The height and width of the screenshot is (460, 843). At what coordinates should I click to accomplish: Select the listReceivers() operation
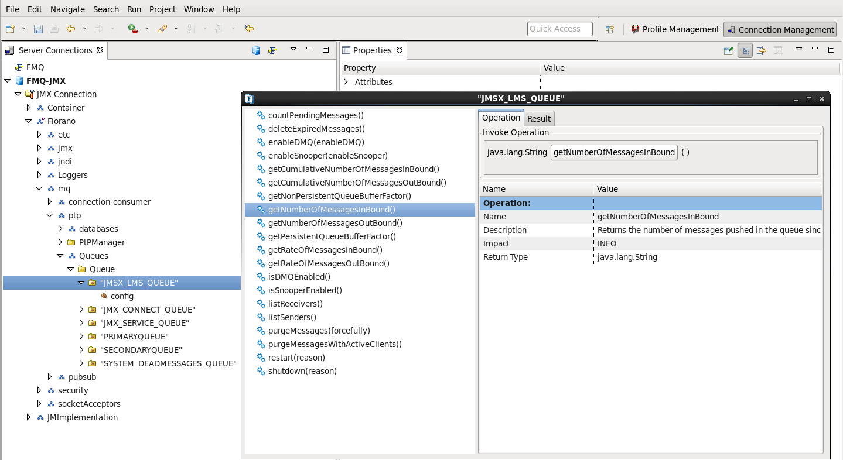point(295,304)
